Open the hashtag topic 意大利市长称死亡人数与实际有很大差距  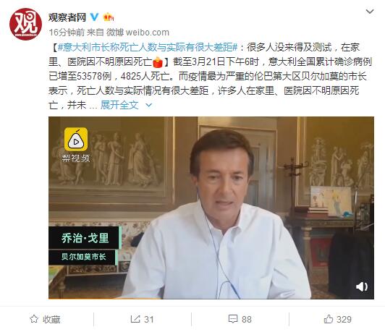coord(148,47)
